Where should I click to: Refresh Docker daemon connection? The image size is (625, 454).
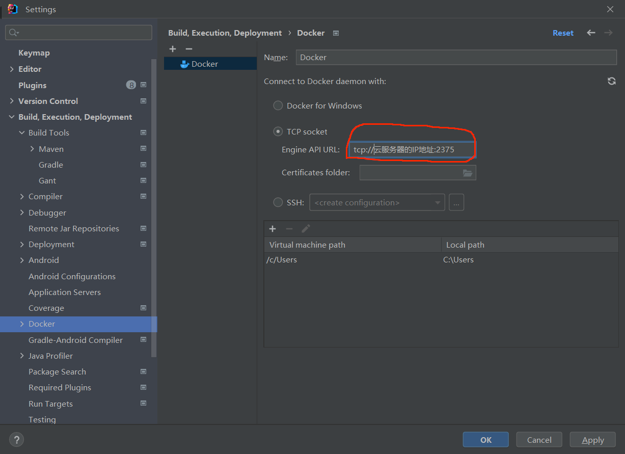pos(612,81)
